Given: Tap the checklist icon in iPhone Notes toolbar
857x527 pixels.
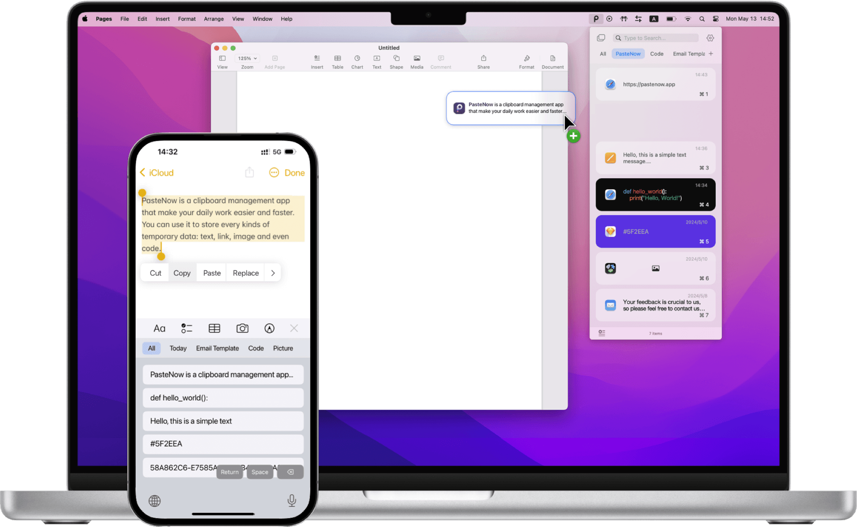Looking at the screenshot, I should pos(187,328).
